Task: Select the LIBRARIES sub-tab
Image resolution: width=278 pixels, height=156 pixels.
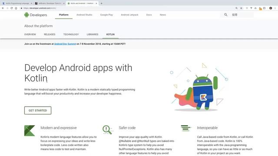Action: [93, 34]
